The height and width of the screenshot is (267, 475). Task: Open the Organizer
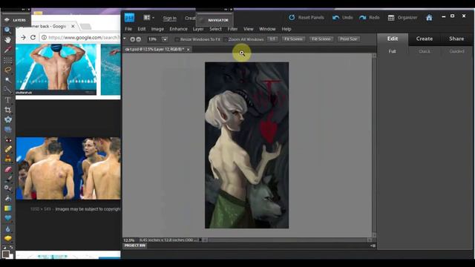[x=402, y=18]
